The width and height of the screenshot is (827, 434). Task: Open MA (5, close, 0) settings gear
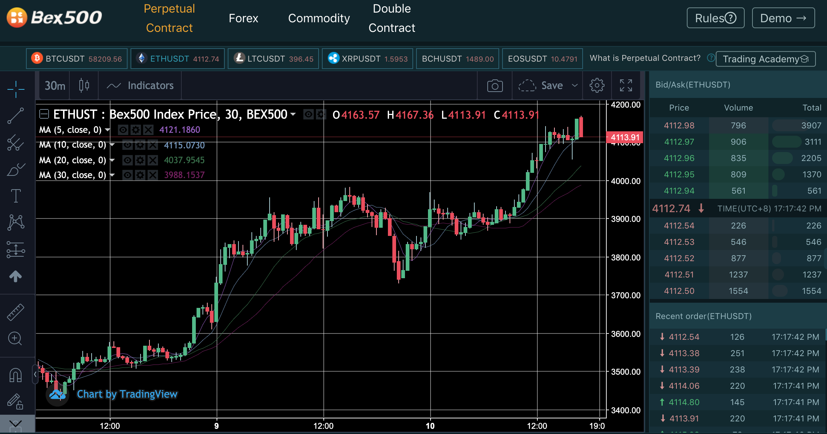[x=136, y=130]
